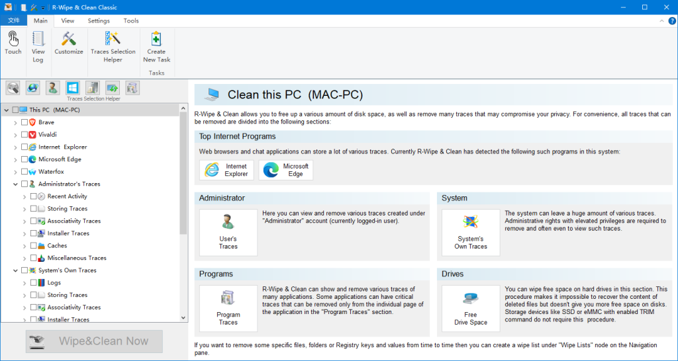678x361 pixels.
Task: Select the disc wipe helper icon
Action: [x=13, y=88]
